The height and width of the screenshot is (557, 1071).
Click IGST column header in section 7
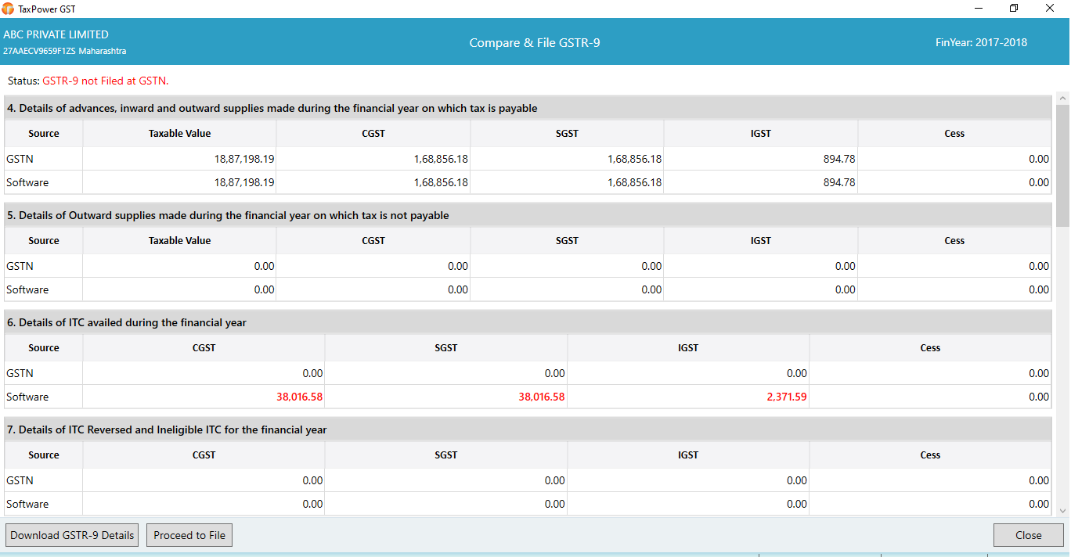tap(688, 455)
